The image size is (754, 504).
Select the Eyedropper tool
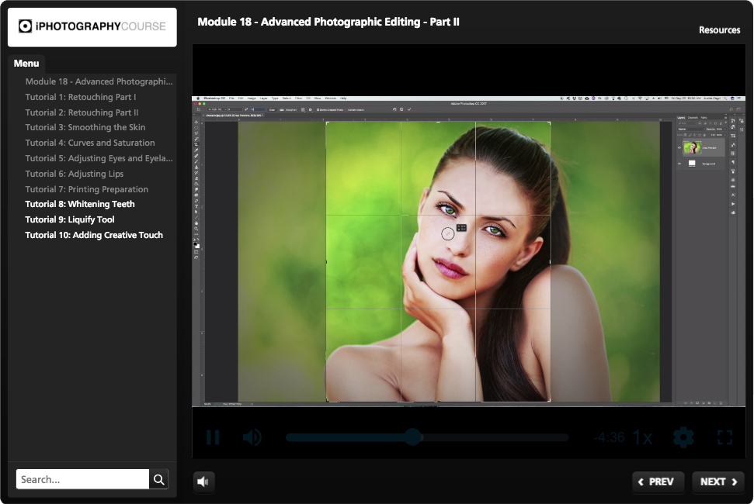coord(196,150)
